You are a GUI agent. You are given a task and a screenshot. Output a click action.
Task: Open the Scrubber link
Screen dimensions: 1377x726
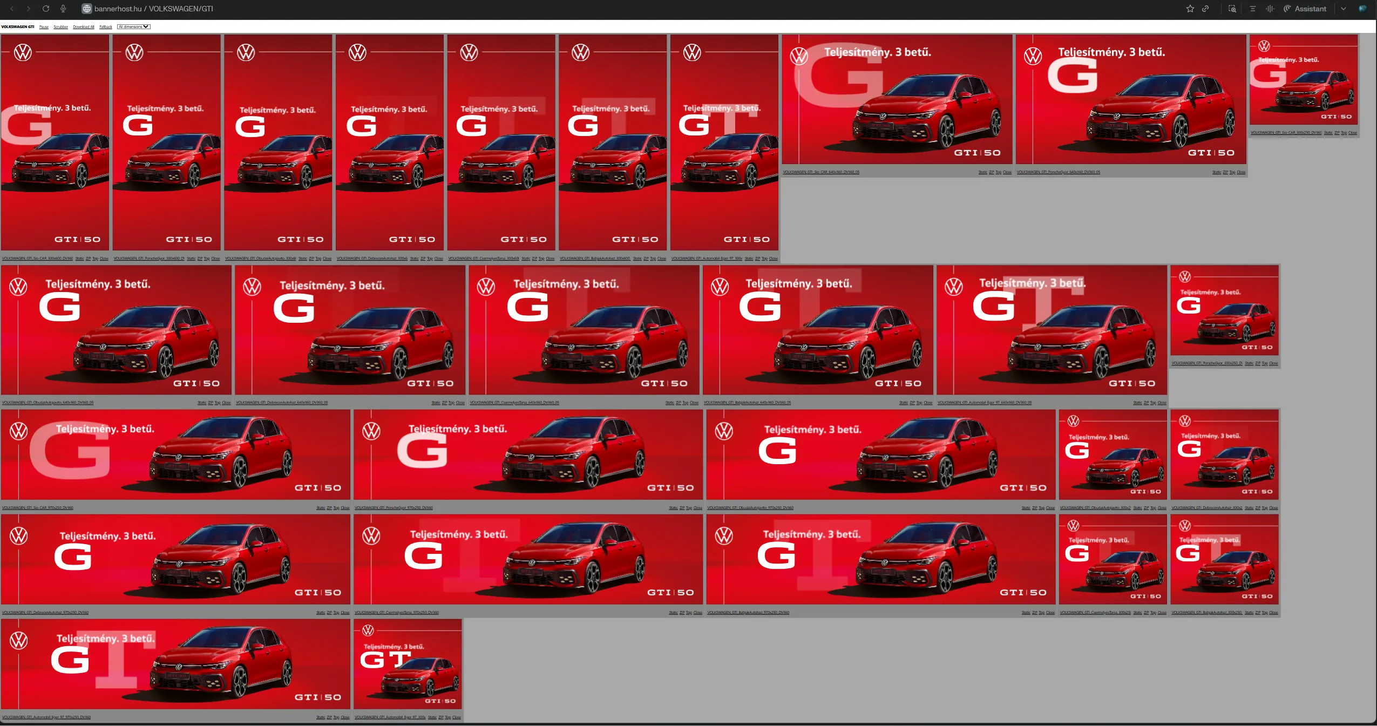point(60,26)
